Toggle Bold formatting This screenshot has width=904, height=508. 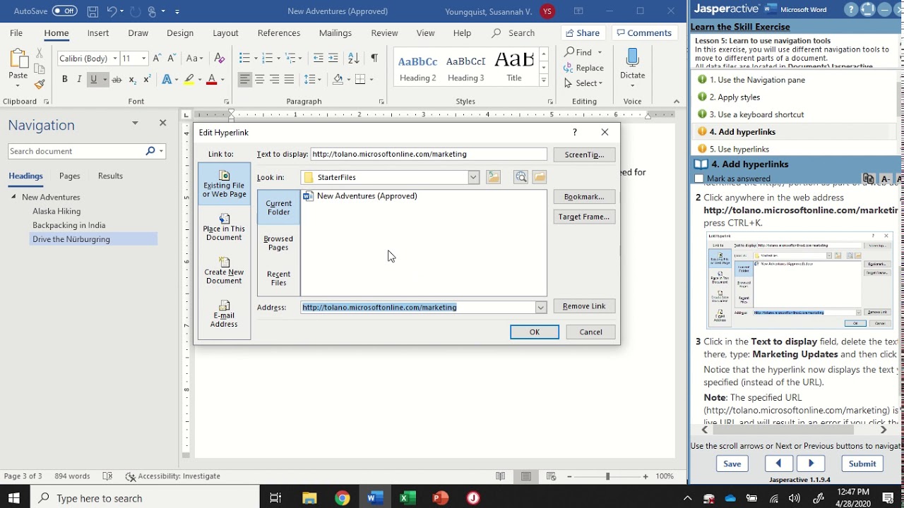64,80
